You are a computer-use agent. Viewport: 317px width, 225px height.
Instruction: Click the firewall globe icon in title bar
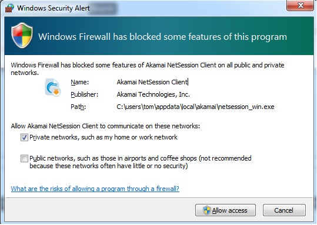[x=9, y=8]
